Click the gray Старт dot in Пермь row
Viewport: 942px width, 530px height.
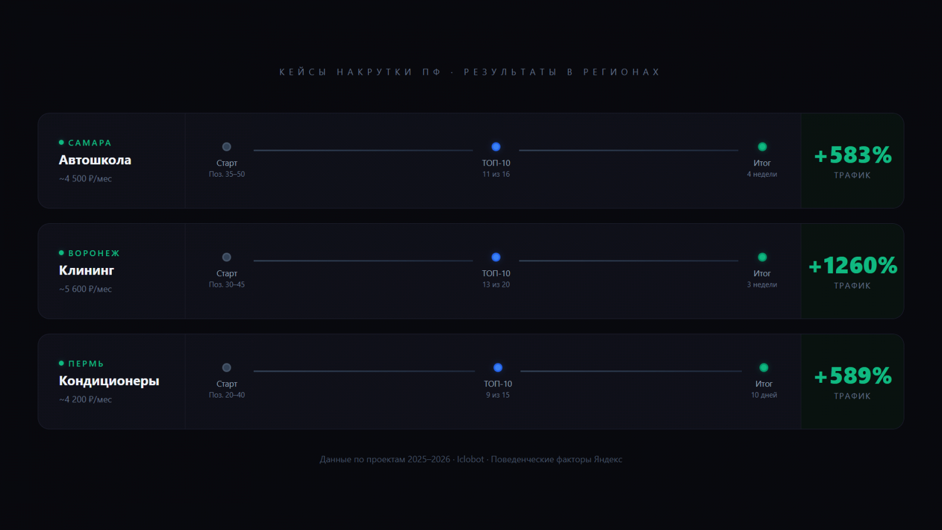click(227, 367)
